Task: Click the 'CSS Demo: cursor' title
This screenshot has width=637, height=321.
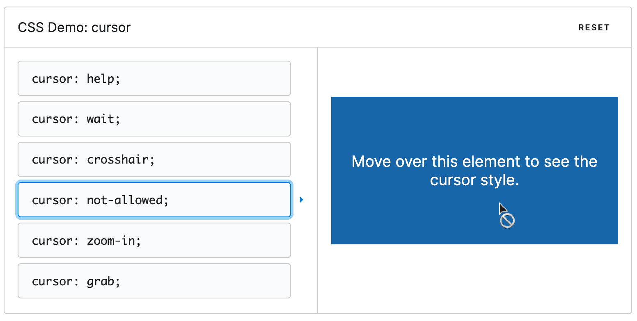Action: (74, 27)
